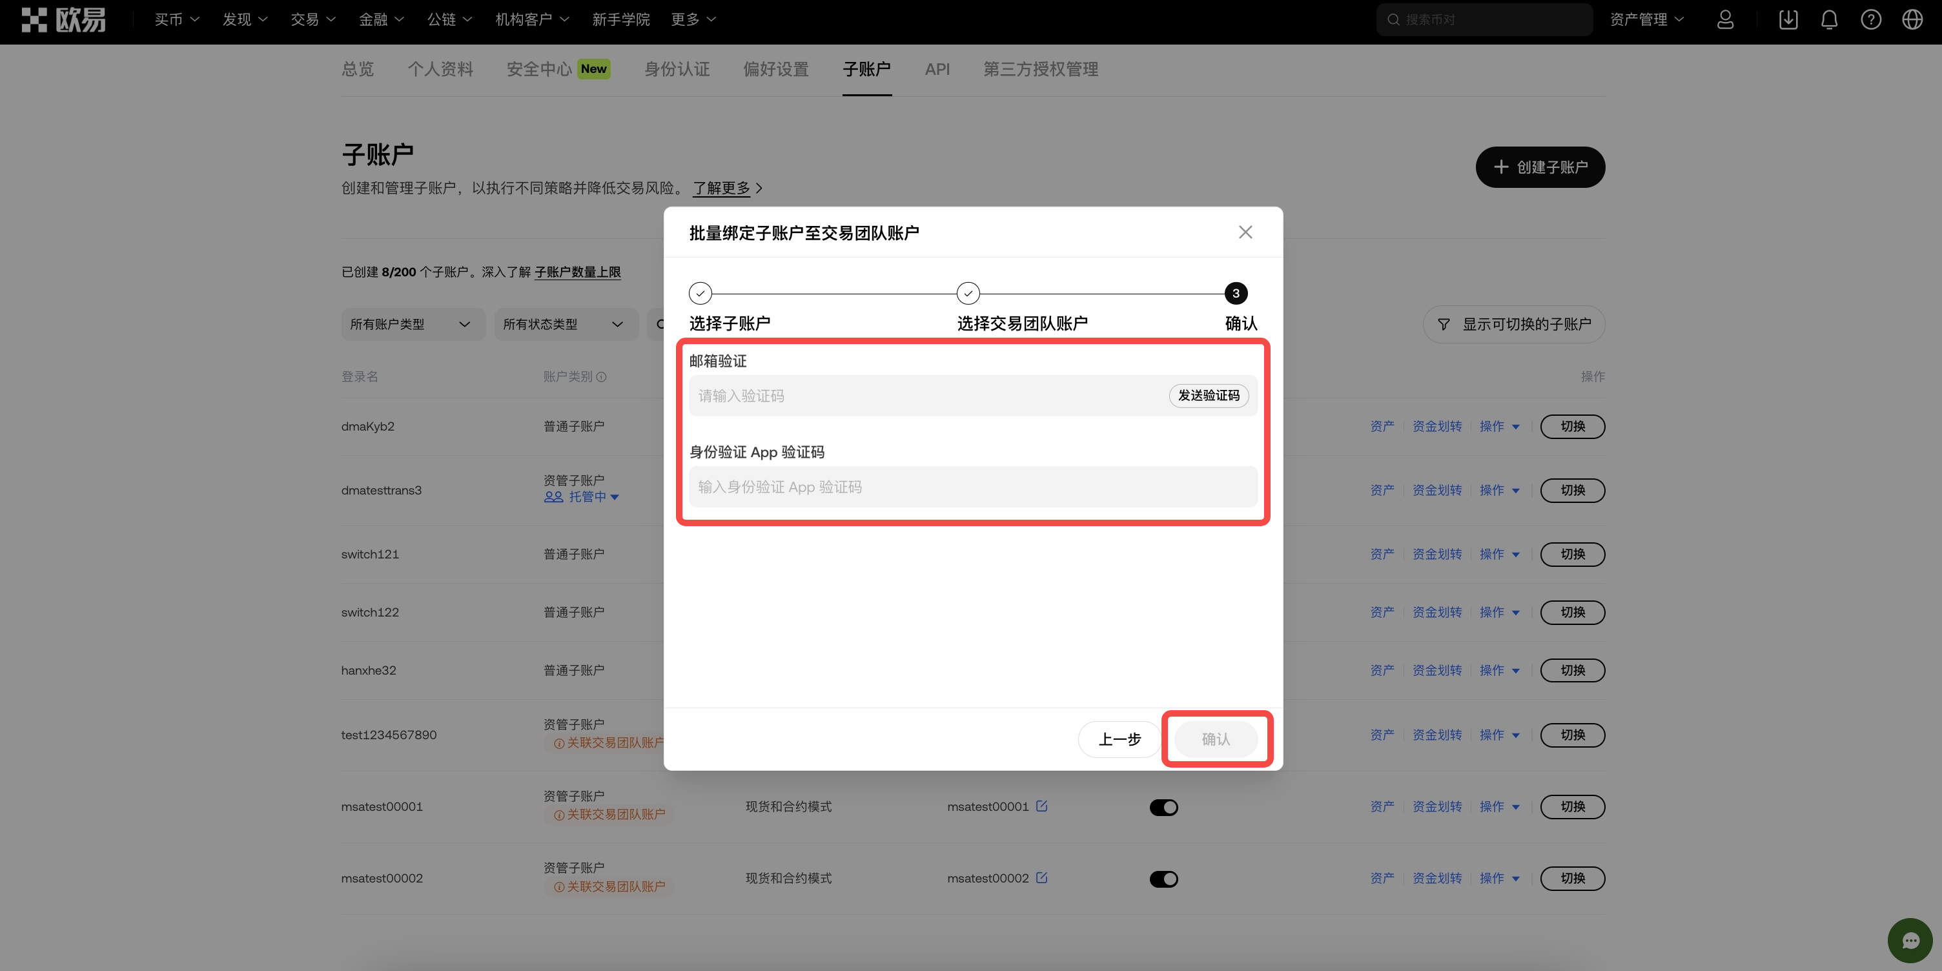The width and height of the screenshot is (1942, 971).
Task: Turn off the msatest00002 row toggle
Action: coord(1163,878)
